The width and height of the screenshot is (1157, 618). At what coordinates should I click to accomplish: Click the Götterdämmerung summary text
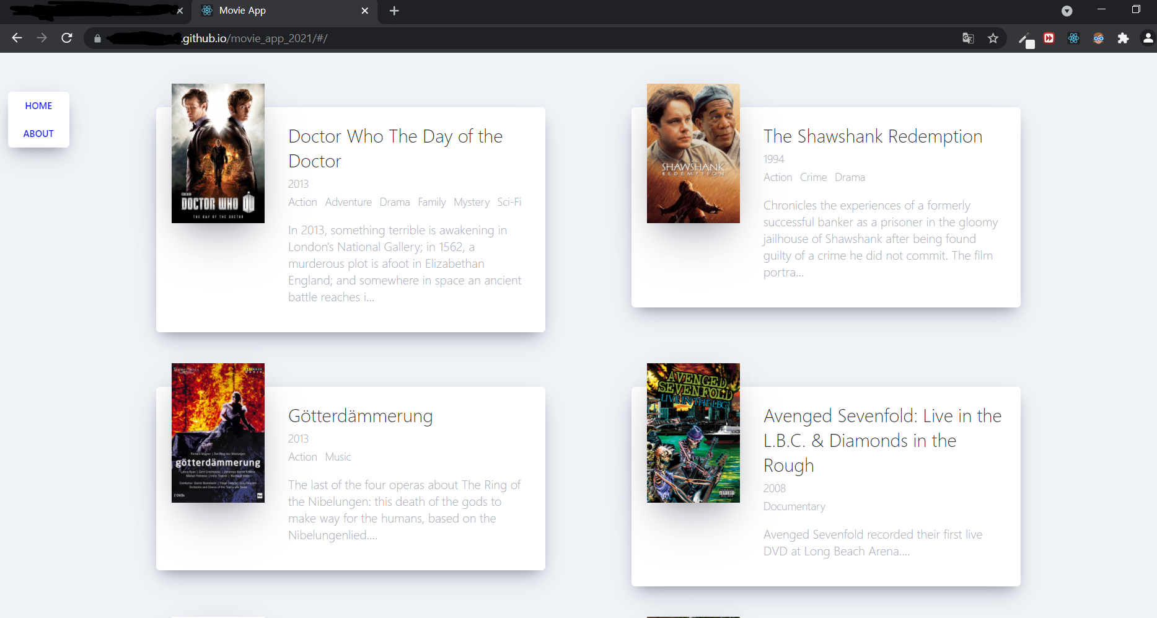[404, 510]
